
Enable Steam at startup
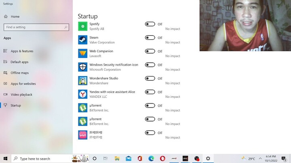pos(150,38)
